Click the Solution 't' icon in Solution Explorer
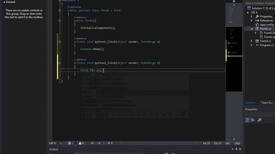275x154 pixels. click(249, 9)
